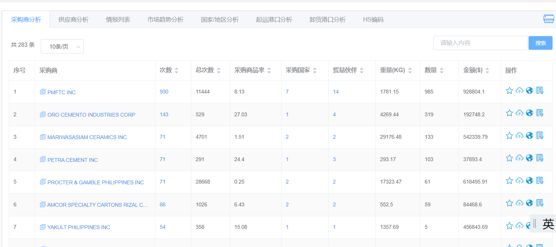
Task: Switch to the 供应商分析 tab
Action: 74,20
